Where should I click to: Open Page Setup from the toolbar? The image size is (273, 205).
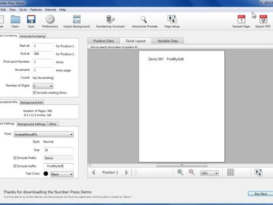coord(172,19)
